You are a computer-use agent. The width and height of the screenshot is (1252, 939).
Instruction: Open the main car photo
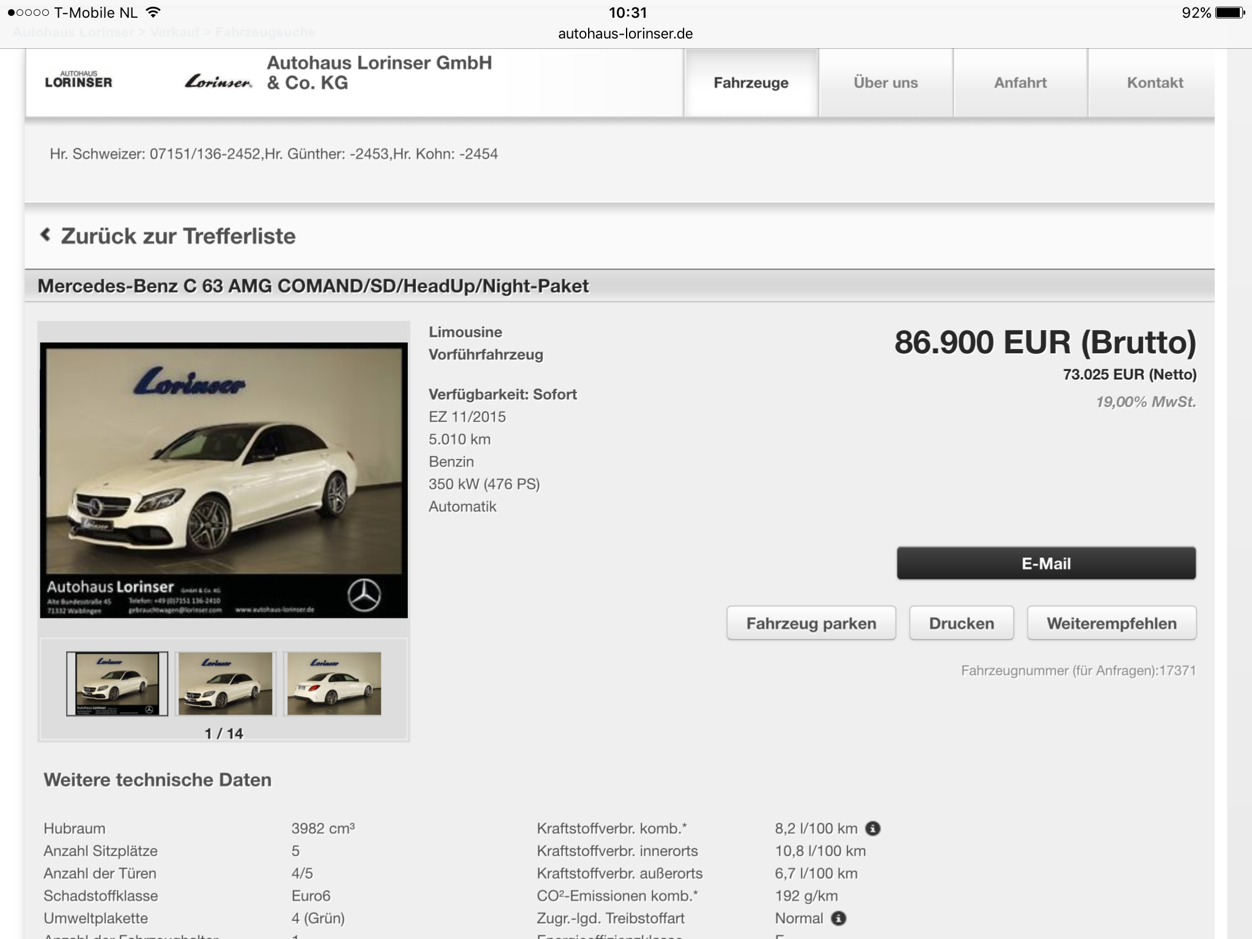224,480
